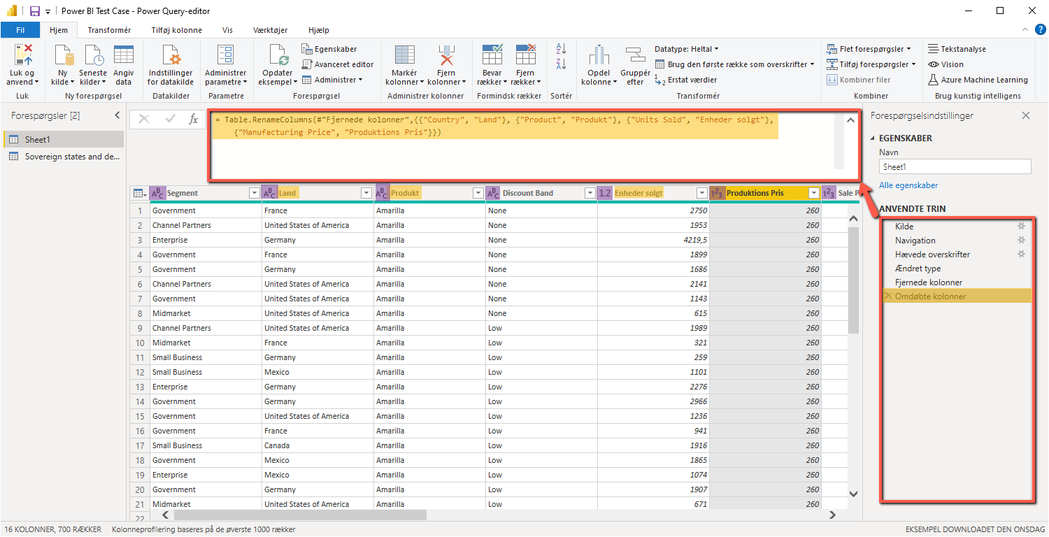Click the Opdel kolonne icon
1049x537 pixels.
tap(599, 55)
